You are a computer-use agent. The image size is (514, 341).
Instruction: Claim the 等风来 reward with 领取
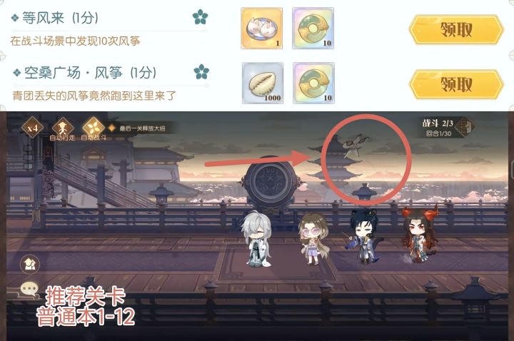coord(456,29)
